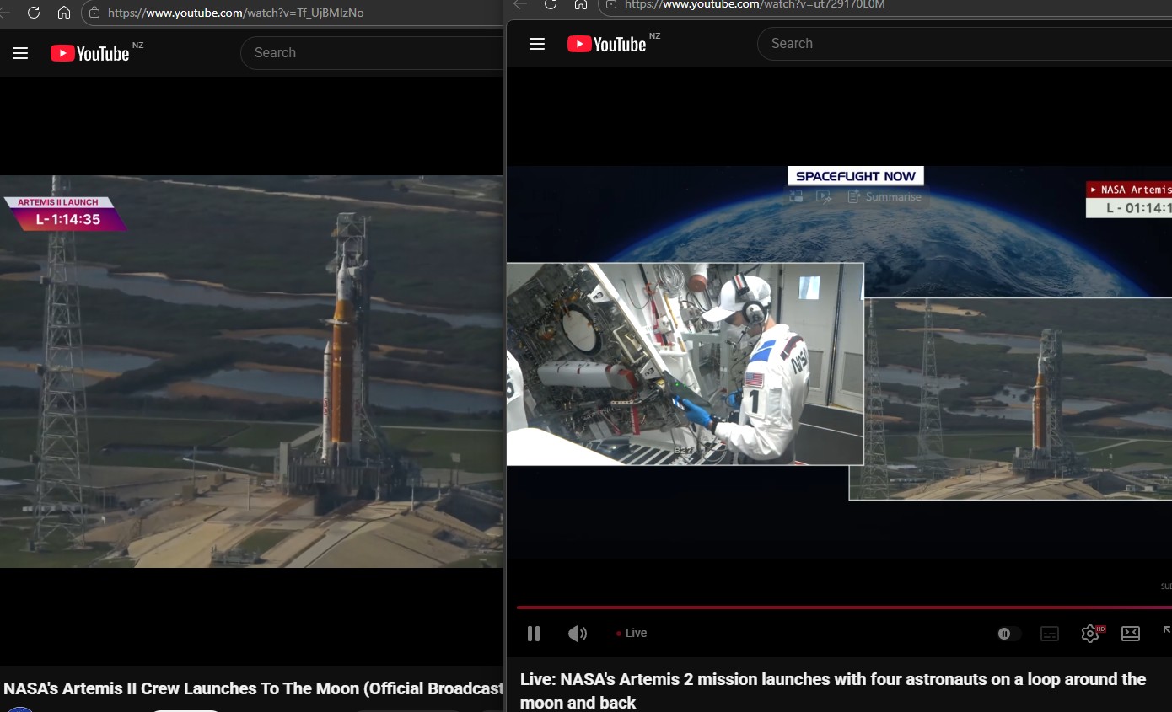Go to YouTube home via the left logo
The height and width of the screenshot is (712, 1172).
pyautogui.click(x=89, y=53)
